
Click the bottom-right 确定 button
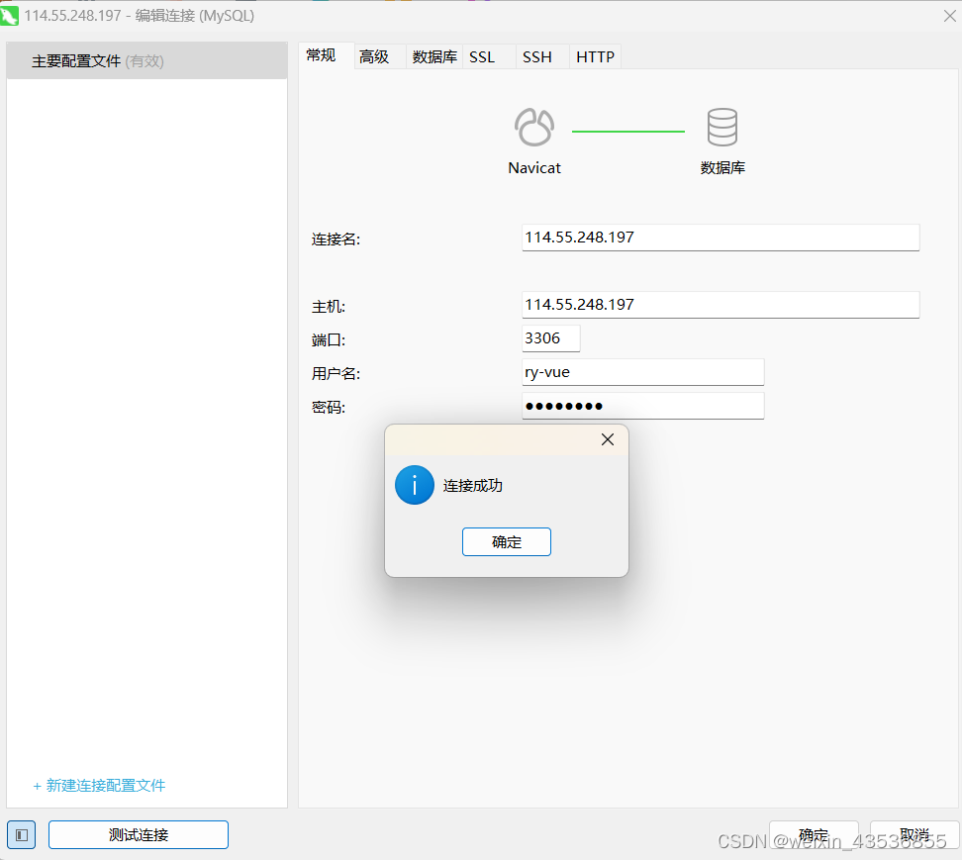click(814, 835)
